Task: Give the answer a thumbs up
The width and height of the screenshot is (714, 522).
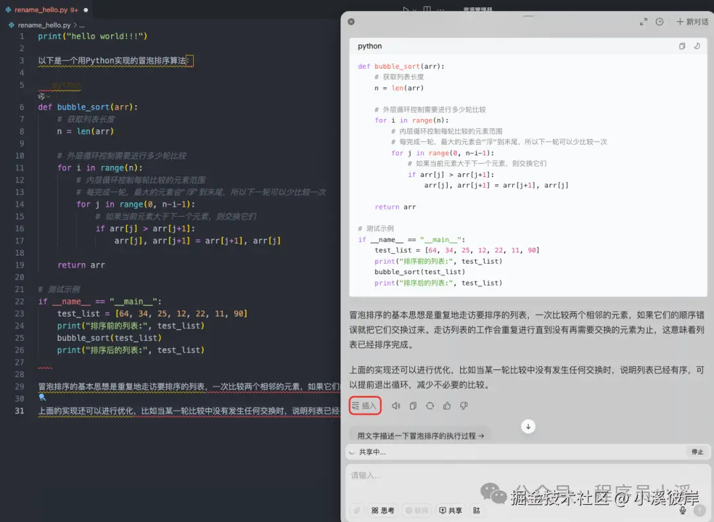Action: pyautogui.click(x=447, y=406)
